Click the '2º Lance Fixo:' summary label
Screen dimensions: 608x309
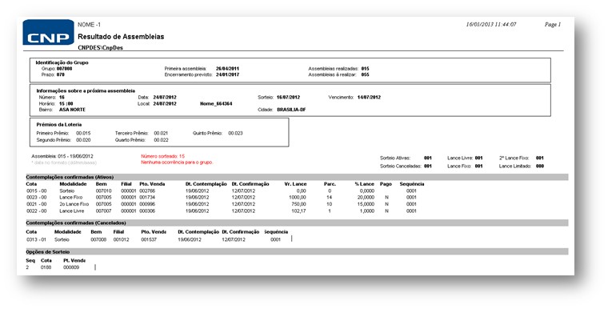(x=514, y=159)
